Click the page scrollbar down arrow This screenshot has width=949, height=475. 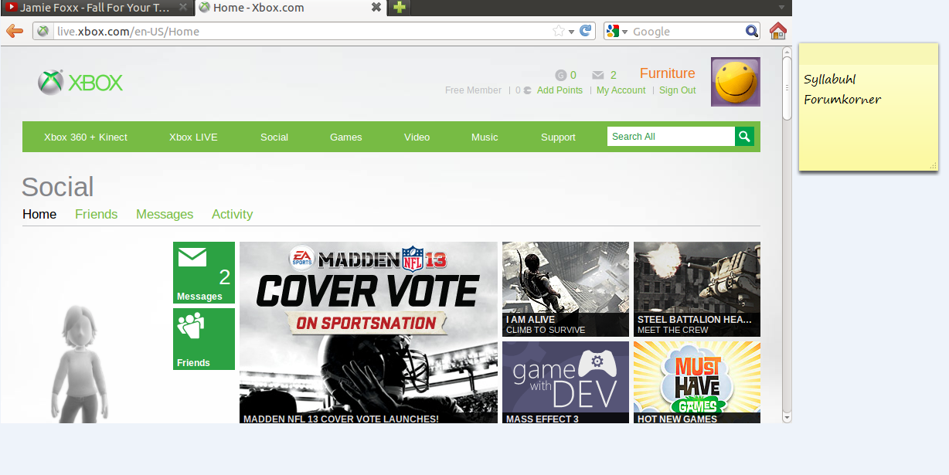coord(787,418)
